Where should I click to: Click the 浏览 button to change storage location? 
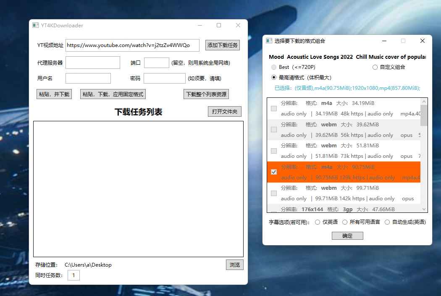(x=235, y=265)
